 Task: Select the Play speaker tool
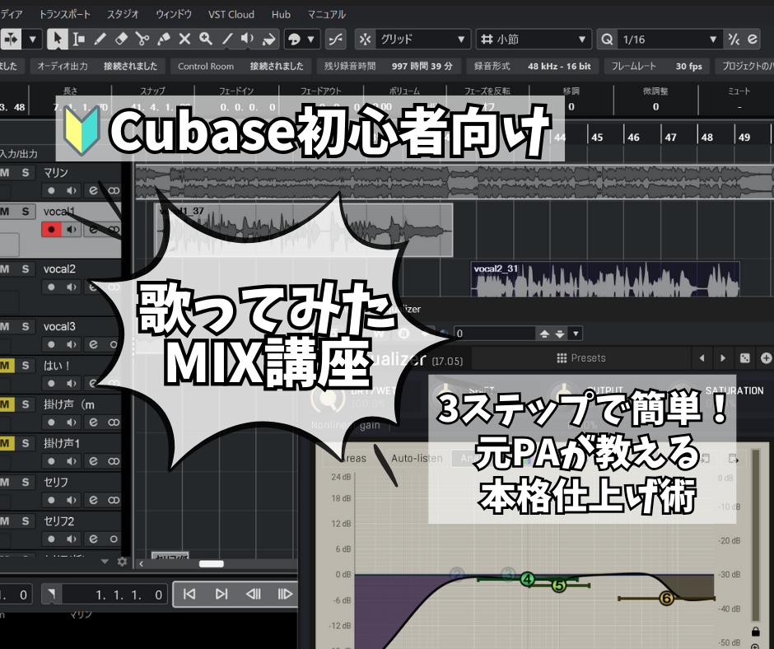(x=247, y=39)
